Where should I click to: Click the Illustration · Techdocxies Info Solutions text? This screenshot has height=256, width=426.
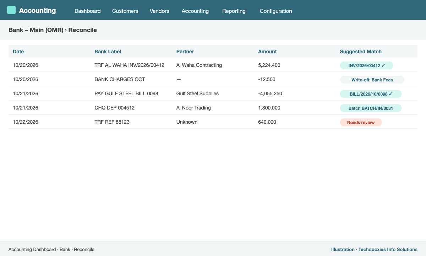click(374, 249)
